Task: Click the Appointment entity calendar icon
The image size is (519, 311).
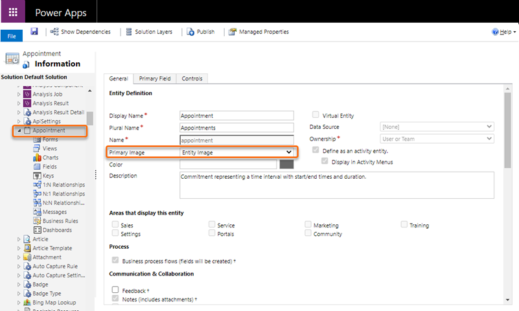Action: pyautogui.click(x=27, y=130)
